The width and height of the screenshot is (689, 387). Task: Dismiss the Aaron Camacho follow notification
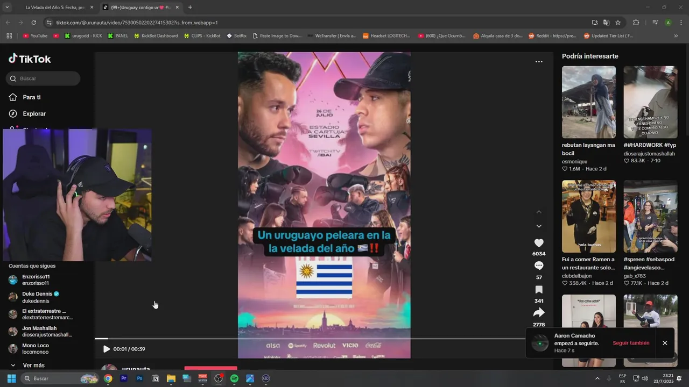(x=665, y=343)
